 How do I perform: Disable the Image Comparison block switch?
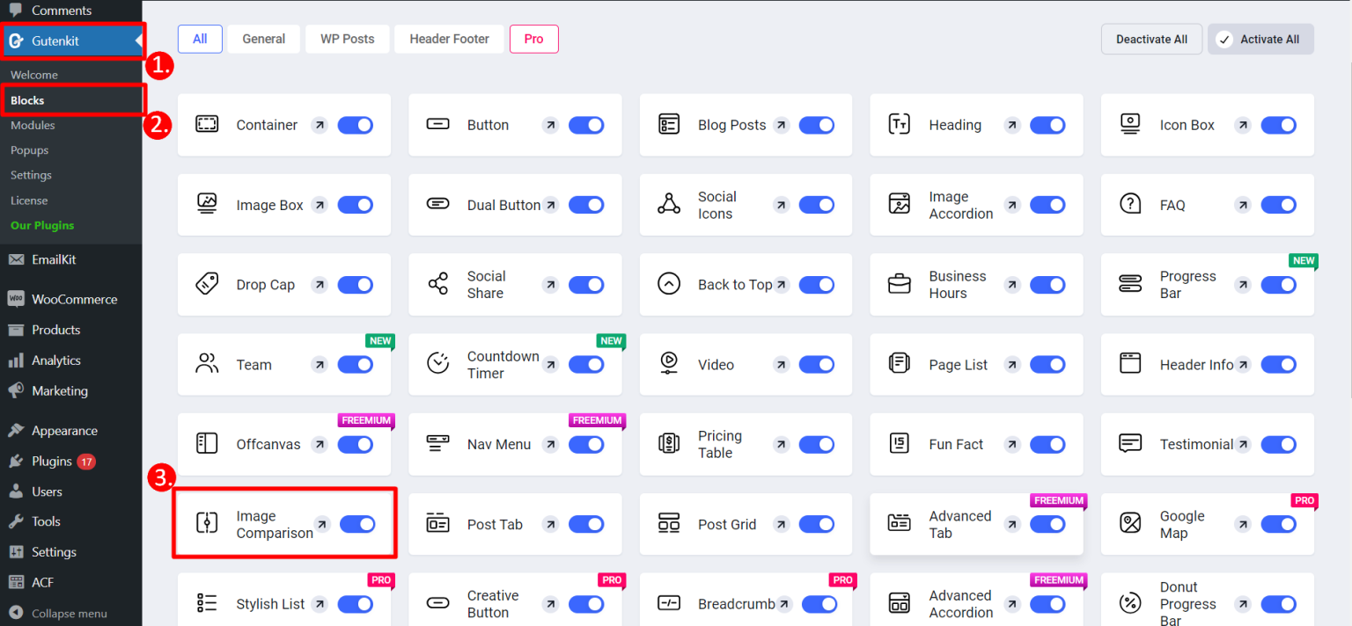tap(357, 524)
